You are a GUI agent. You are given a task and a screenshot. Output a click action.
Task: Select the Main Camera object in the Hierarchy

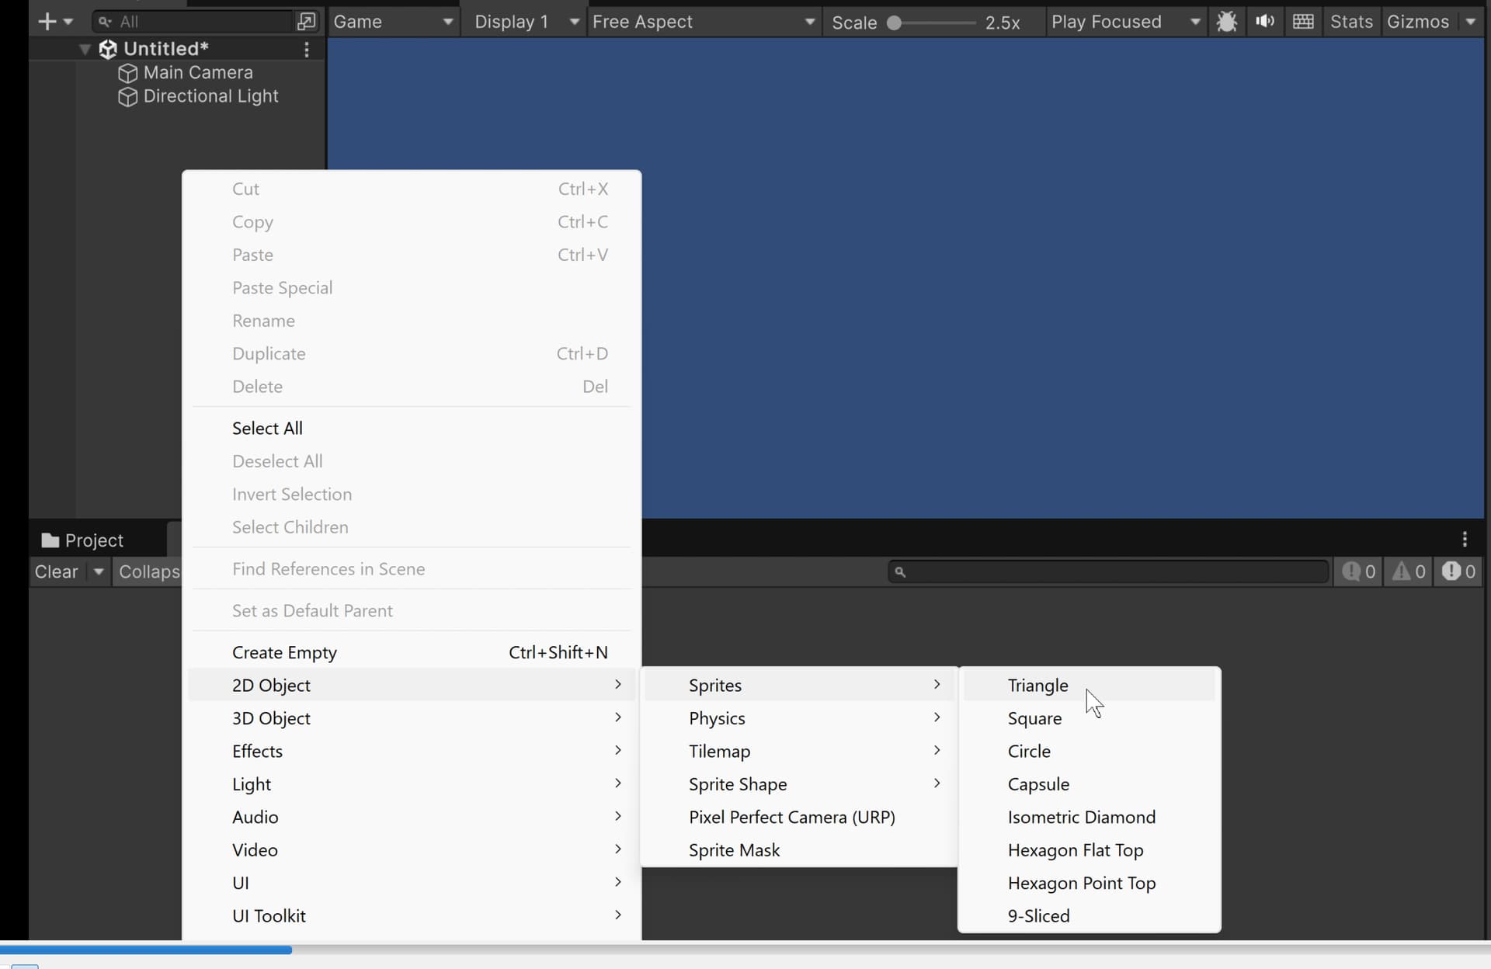[x=198, y=72]
